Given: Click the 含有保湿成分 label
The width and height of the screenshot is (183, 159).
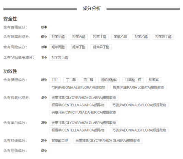Looking at the screenshot, I should (x=15, y=80).
